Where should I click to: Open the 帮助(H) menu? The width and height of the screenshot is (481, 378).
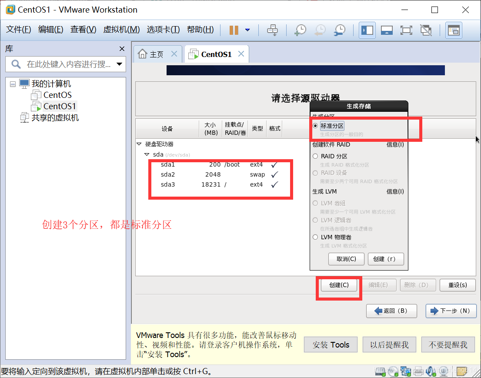coord(200,30)
